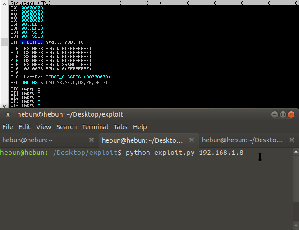Image resolution: width=299 pixels, height=230 pixels.
Task: Select the EBX register value 00800000
Action: 32,20
